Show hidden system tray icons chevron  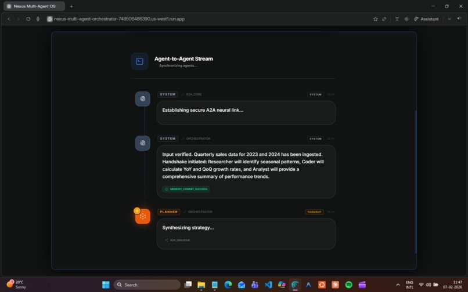pyautogui.click(x=398, y=285)
